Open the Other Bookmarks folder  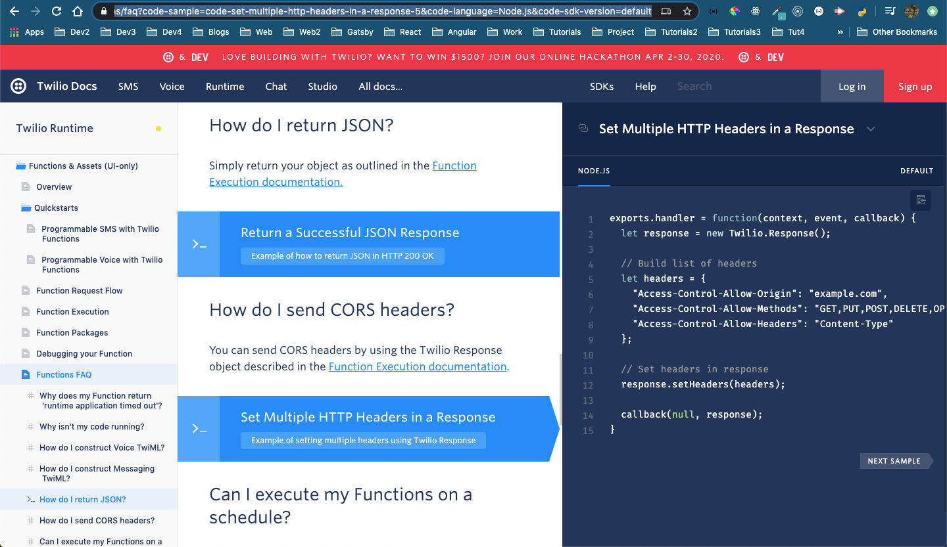898,32
